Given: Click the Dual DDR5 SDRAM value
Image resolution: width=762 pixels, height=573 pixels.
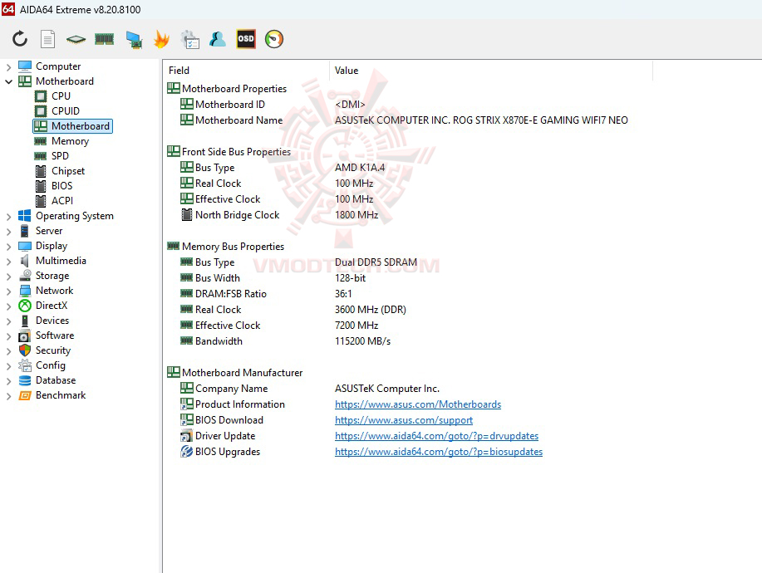Looking at the screenshot, I should (x=376, y=262).
